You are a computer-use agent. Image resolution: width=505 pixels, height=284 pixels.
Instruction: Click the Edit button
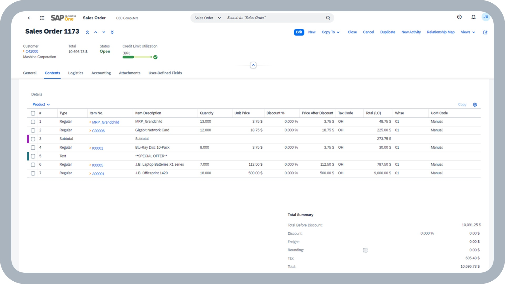(299, 32)
